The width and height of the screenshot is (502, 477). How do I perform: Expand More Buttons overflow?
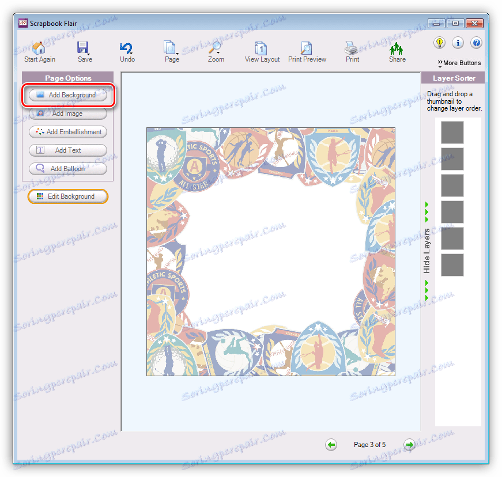click(x=459, y=63)
